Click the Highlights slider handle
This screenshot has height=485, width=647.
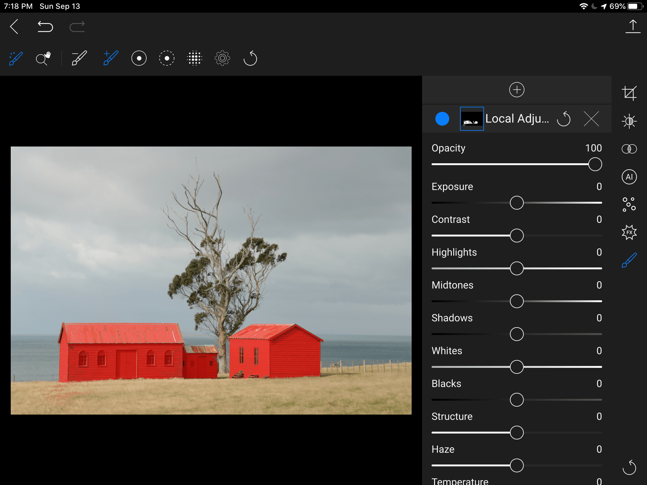pyautogui.click(x=517, y=268)
